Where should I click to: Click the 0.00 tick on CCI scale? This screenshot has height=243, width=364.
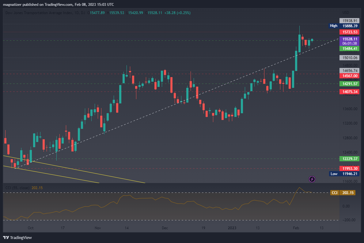(x=346, y=206)
